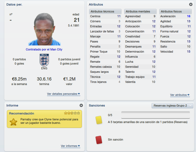Screen dimensions: 196x152
Task: Click the England FA crest badge
Action: point(44,60)
